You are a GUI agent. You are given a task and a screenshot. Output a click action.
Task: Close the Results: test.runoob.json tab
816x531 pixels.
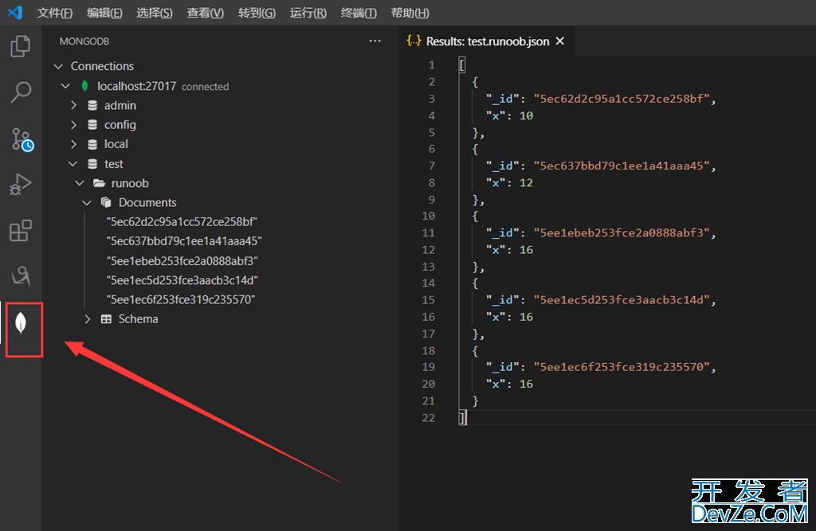(560, 41)
